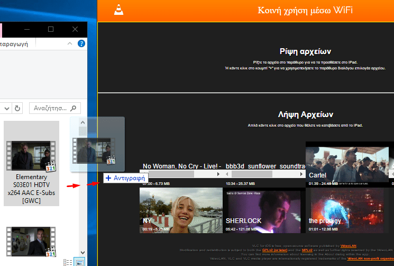394x266 pixels.
Task: Open the VideoLAN non-profit organization link
Action: [x=370, y=259]
